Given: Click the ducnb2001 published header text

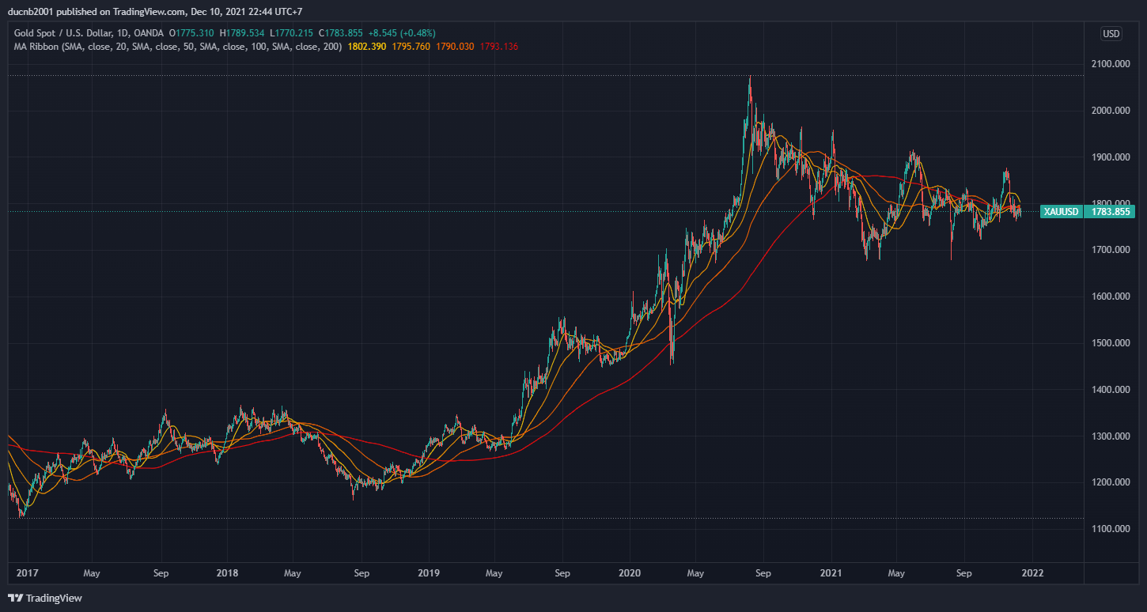Looking at the screenshot, I should click(x=156, y=12).
